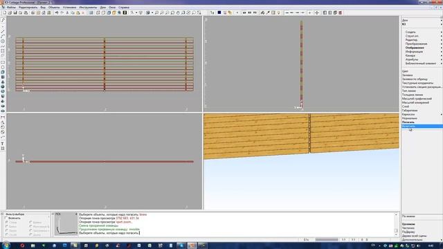Select the sphere solid tool in left toolbar

click(3, 86)
